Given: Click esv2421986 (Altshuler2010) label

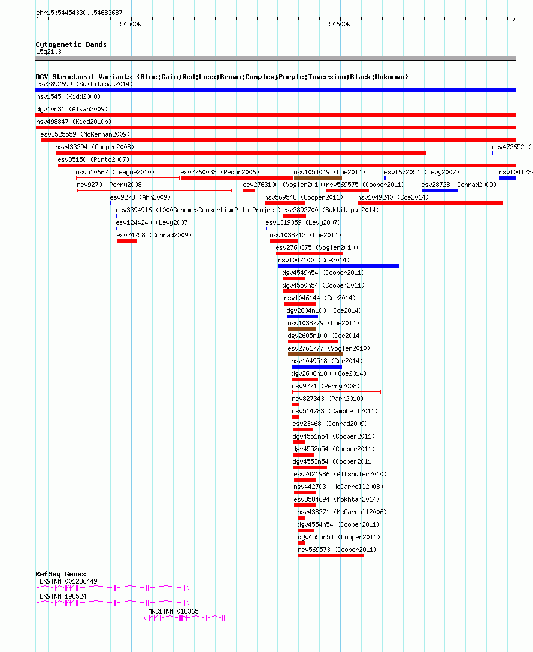Looking at the screenshot, I should [x=340, y=474].
